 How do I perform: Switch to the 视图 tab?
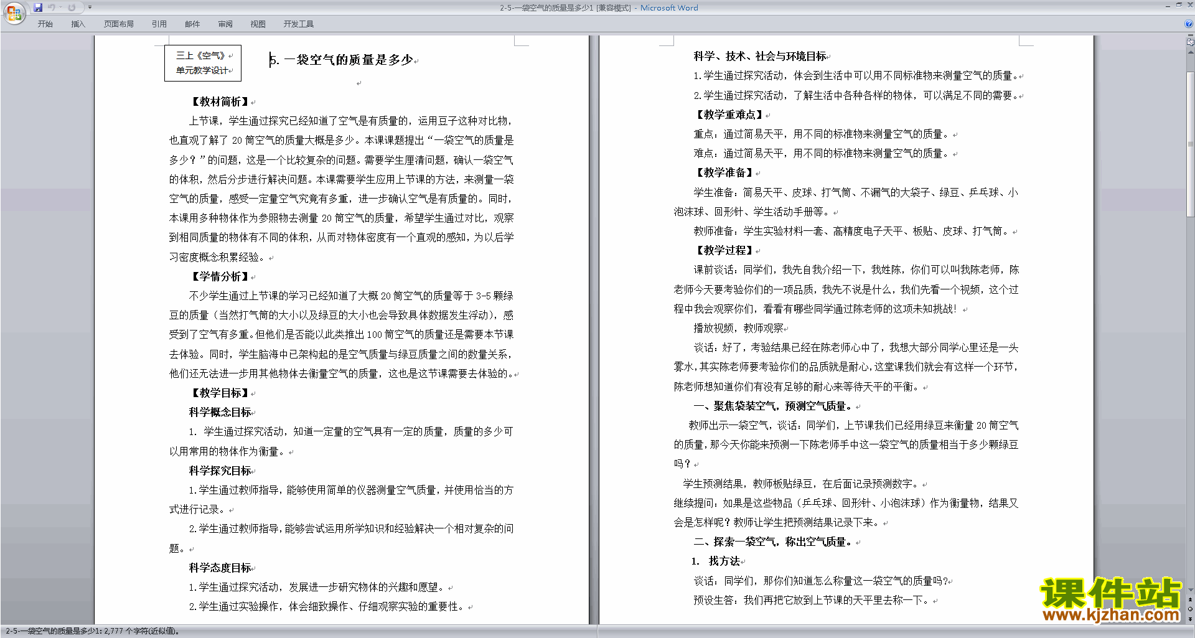click(258, 24)
